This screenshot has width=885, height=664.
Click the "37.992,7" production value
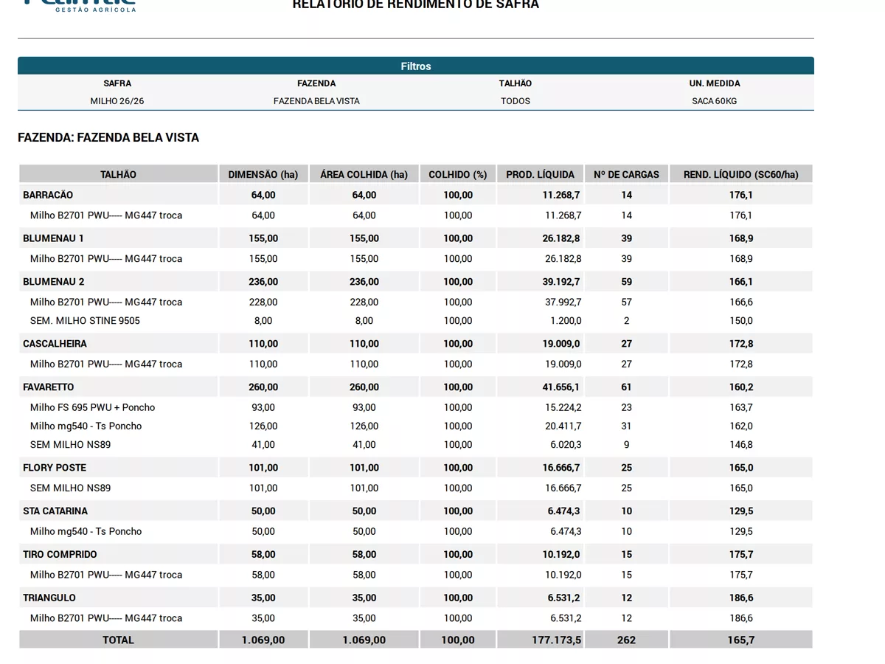(x=563, y=302)
